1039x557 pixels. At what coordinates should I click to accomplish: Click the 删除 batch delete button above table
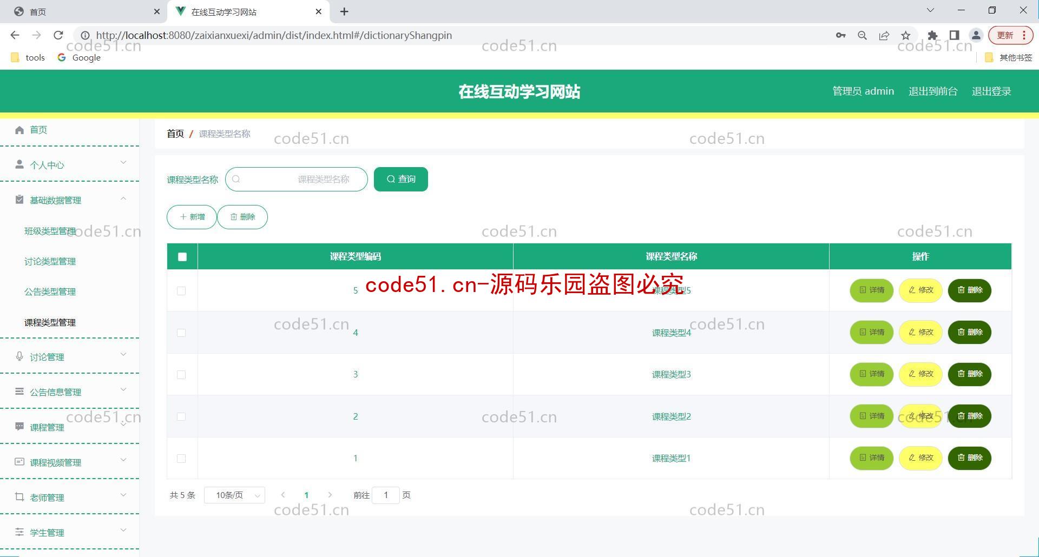tap(242, 217)
